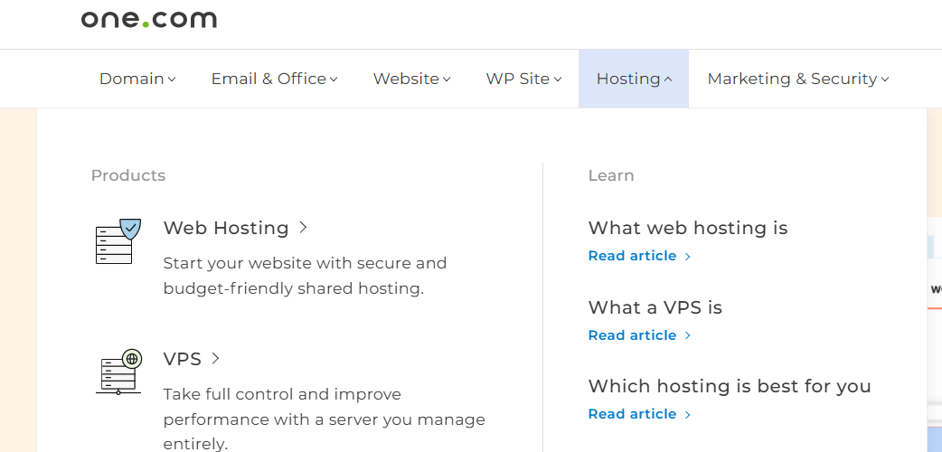Collapse the Hosting menu
Viewport: 942px width, 452px height.
(634, 79)
